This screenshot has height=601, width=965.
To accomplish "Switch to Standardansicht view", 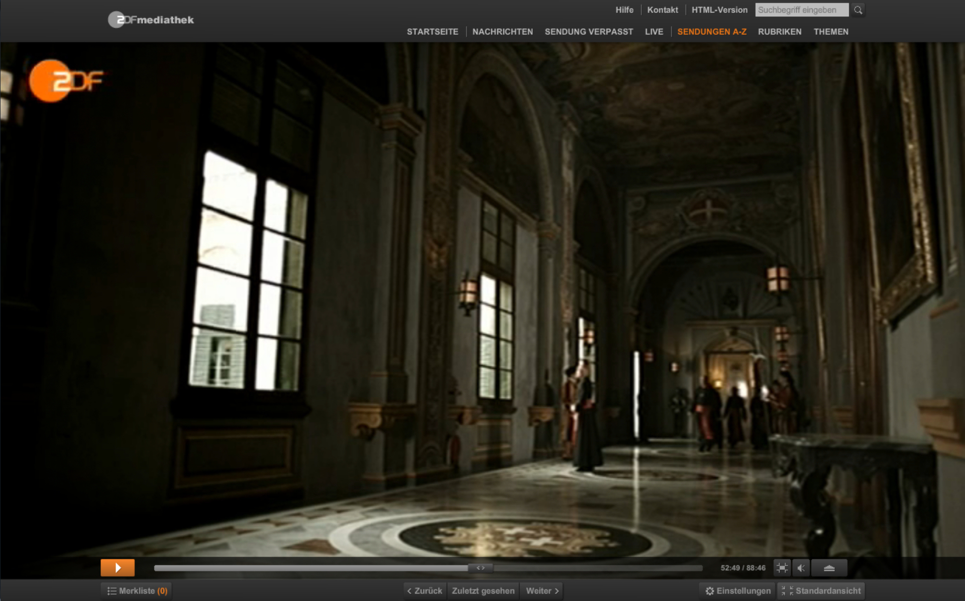I will click(821, 591).
